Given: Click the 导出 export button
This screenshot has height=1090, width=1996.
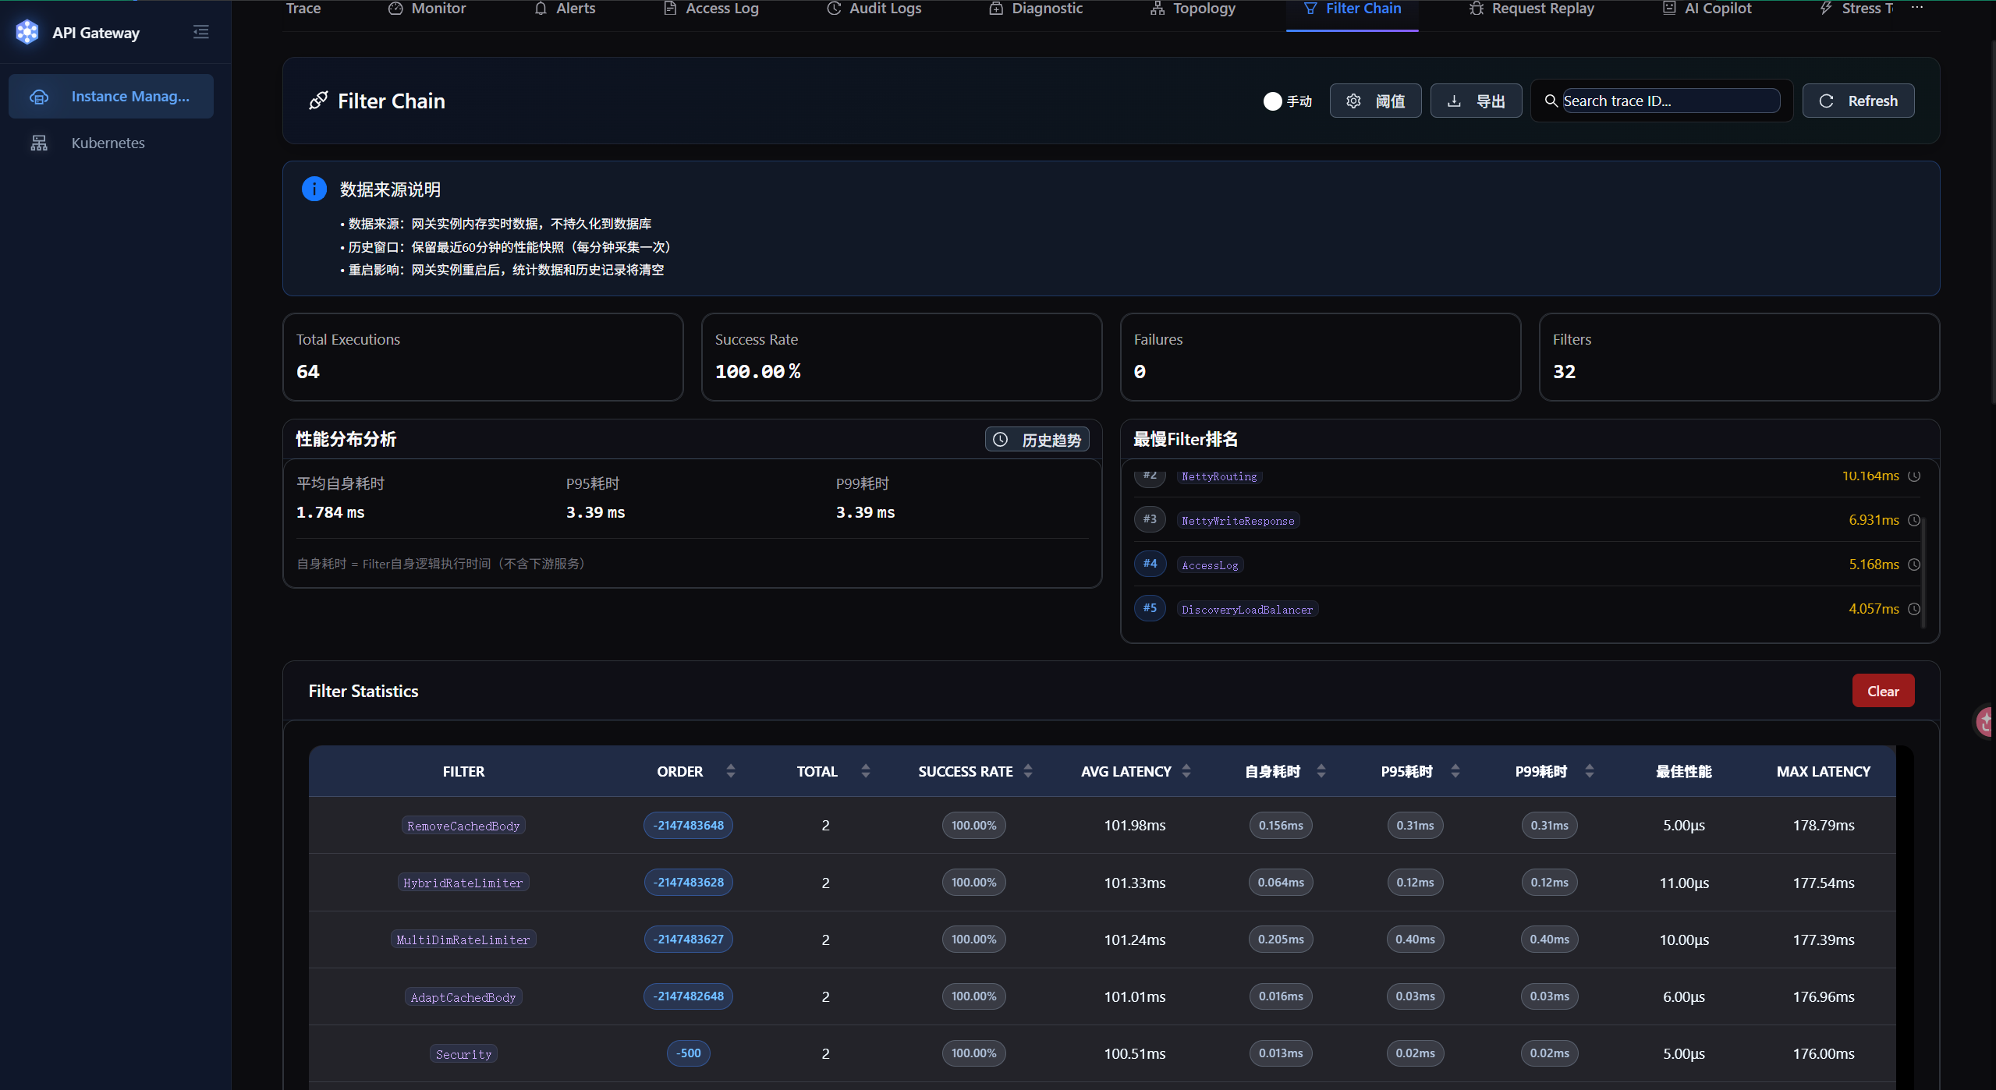Looking at the screenshot, I should [x=1477, y=101].
